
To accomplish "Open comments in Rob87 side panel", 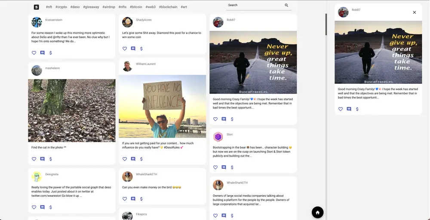I will tap(349, 109).
